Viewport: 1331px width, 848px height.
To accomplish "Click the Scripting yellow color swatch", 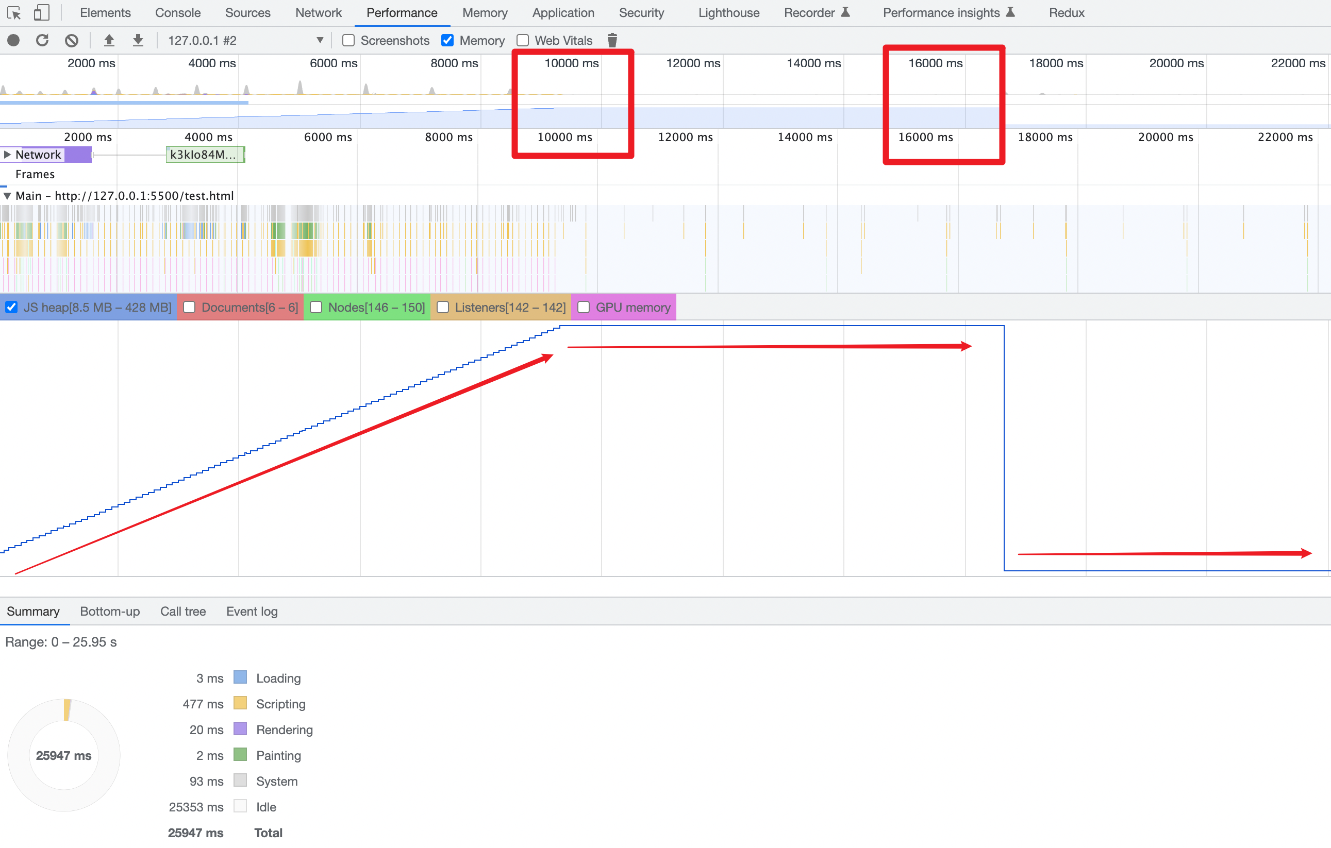I will 240,703.
